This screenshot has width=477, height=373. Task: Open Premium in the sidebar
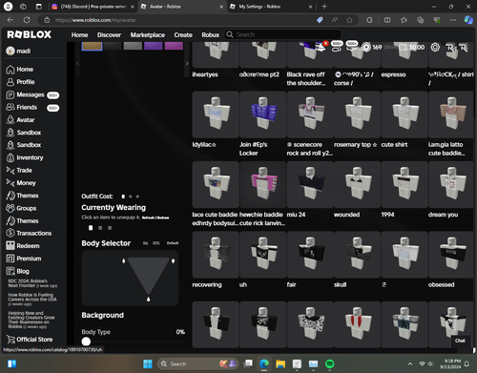24,259
